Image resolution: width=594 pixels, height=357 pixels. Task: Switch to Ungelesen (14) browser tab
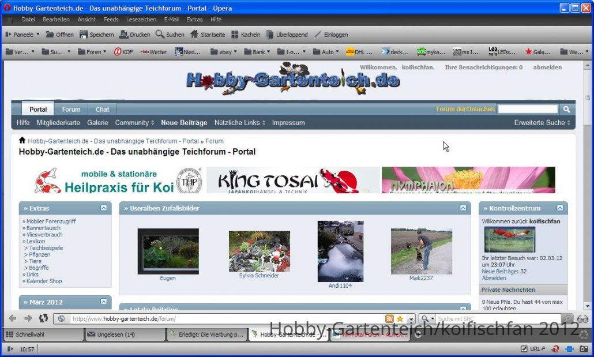point(125,335)
